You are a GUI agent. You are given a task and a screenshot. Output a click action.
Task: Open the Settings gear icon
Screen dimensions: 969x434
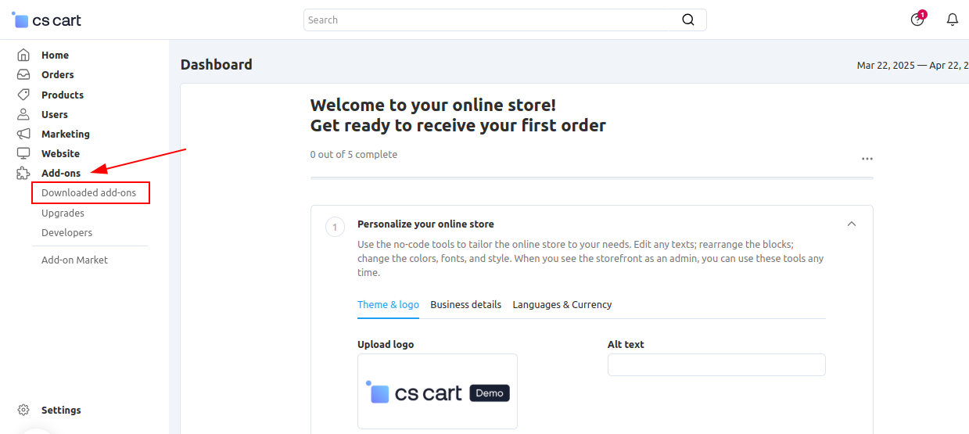[x=23, y=410]
